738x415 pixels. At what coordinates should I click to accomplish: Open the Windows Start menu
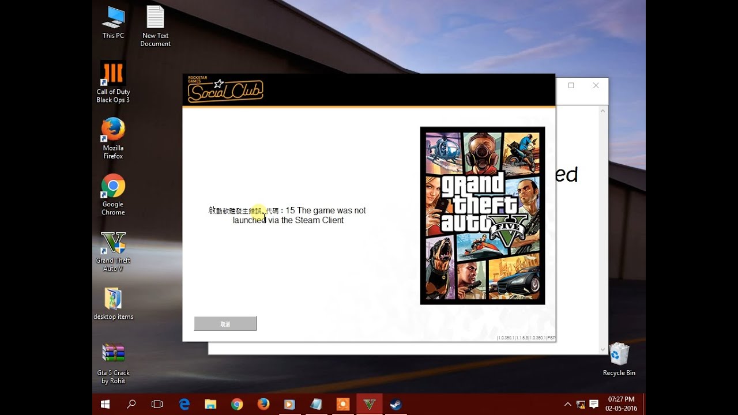[x=105, y=404]
